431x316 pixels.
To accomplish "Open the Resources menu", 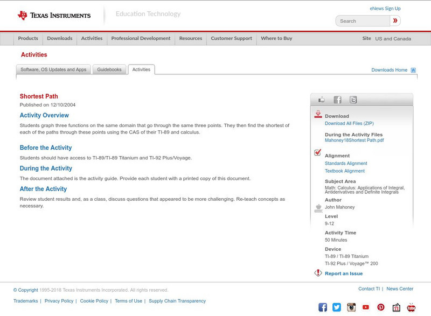I will [x=191, y=38].
